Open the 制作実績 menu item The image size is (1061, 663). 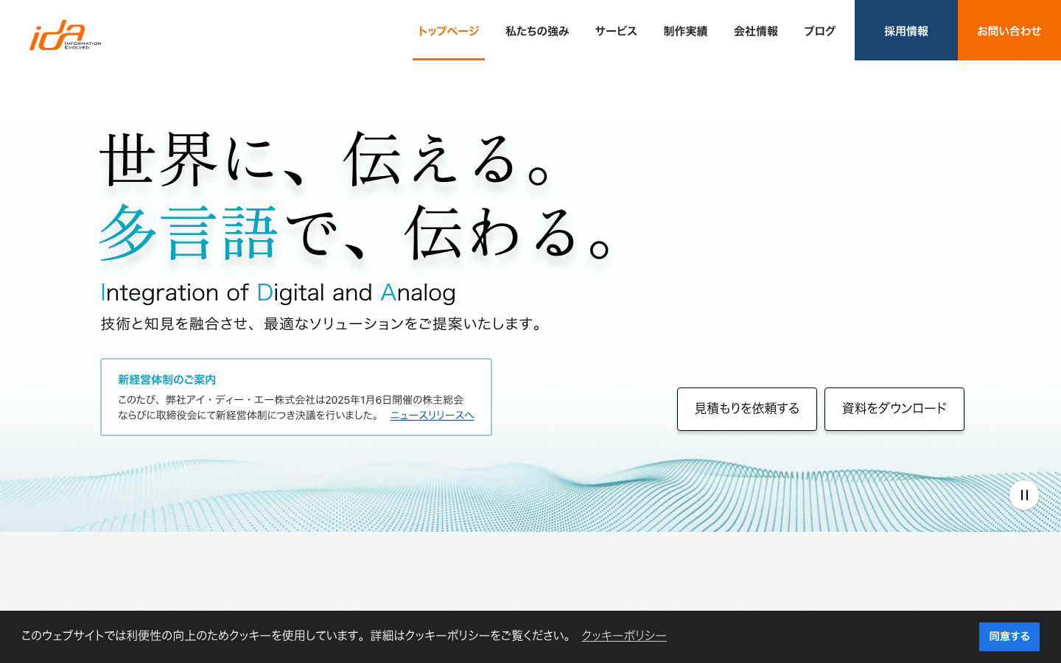(685, 31)
